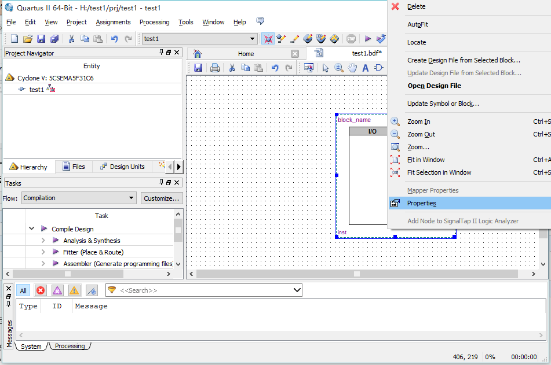Click the highlighted X toolbar icon beside the test1 dropdown
This screenshot has width=551, height=365.
point(268,39)
